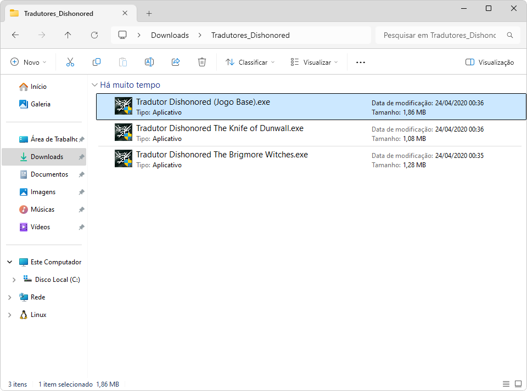Screen dimensions: 527x391
Task: Open Vídeos in the sidebar
Action: point(35,227)
